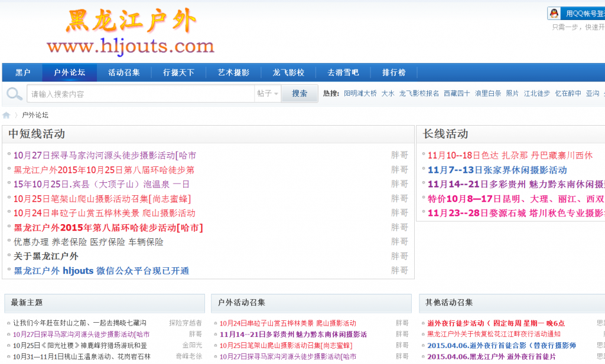Click the home breadcrumb house icon
The height and width of the screenshot is (364, 605).
6,115
